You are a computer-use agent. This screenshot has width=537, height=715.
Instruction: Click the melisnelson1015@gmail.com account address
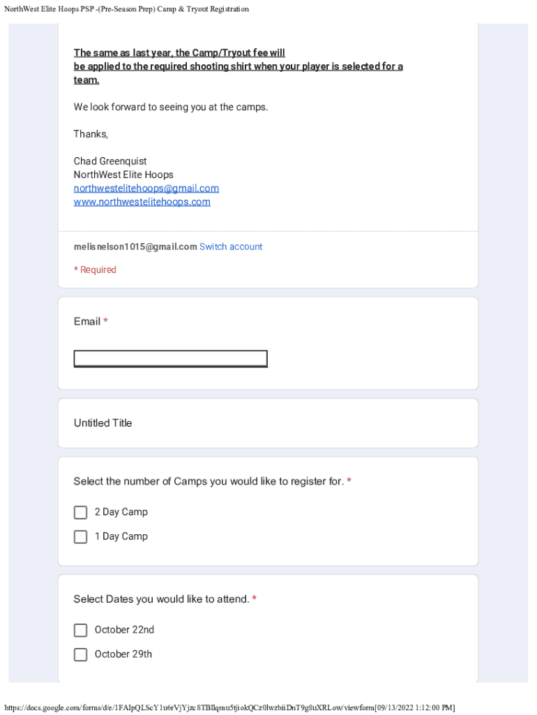click(x=135, y=246)
